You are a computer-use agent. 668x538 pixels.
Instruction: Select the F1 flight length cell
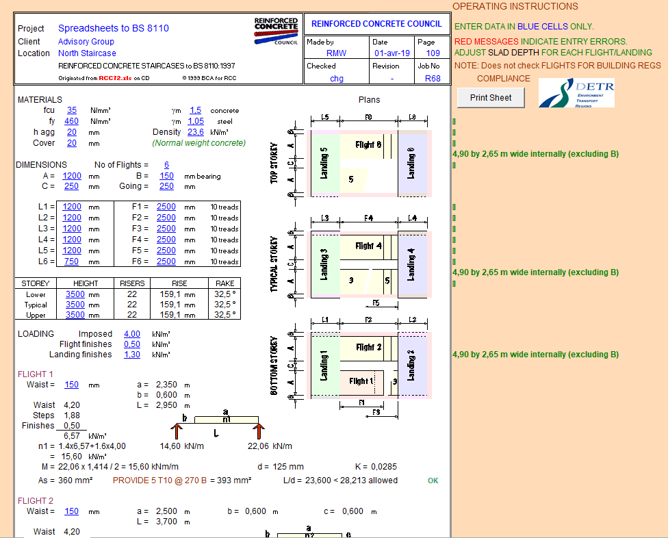point(166,207)
